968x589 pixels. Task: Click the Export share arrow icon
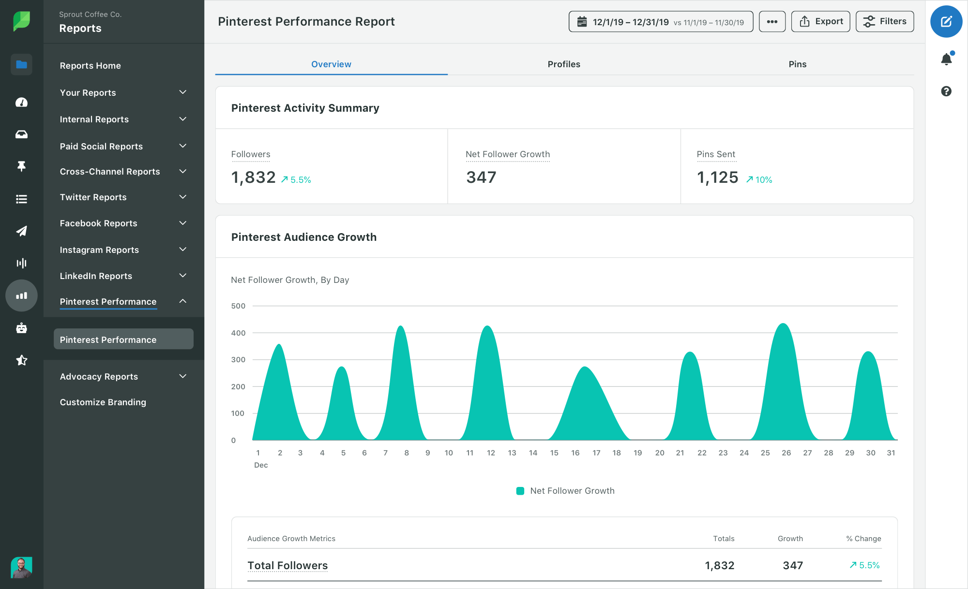pyautogui.click(x=804, y=21)
